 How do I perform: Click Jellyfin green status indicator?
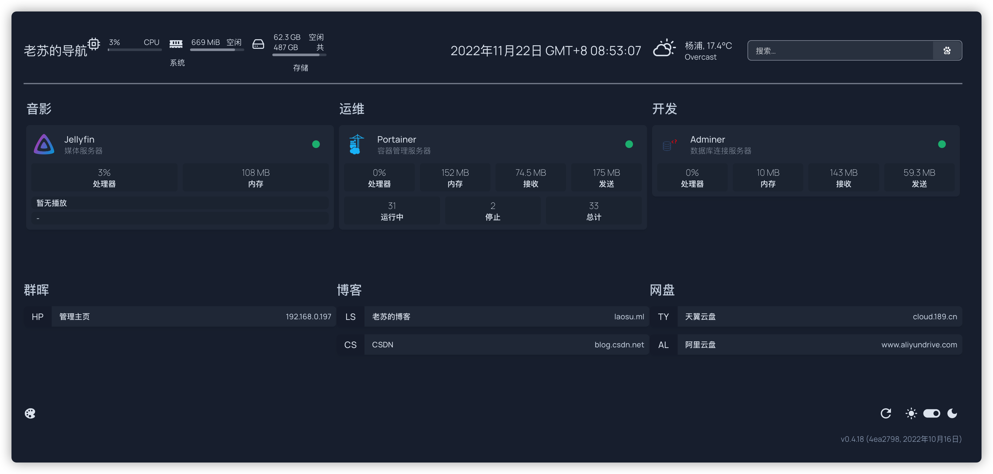[x=316, y=144]
